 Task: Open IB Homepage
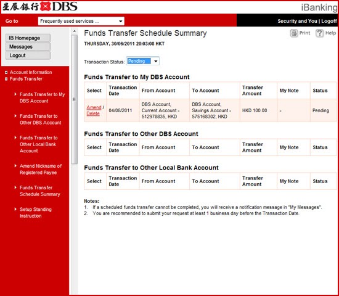28,38
